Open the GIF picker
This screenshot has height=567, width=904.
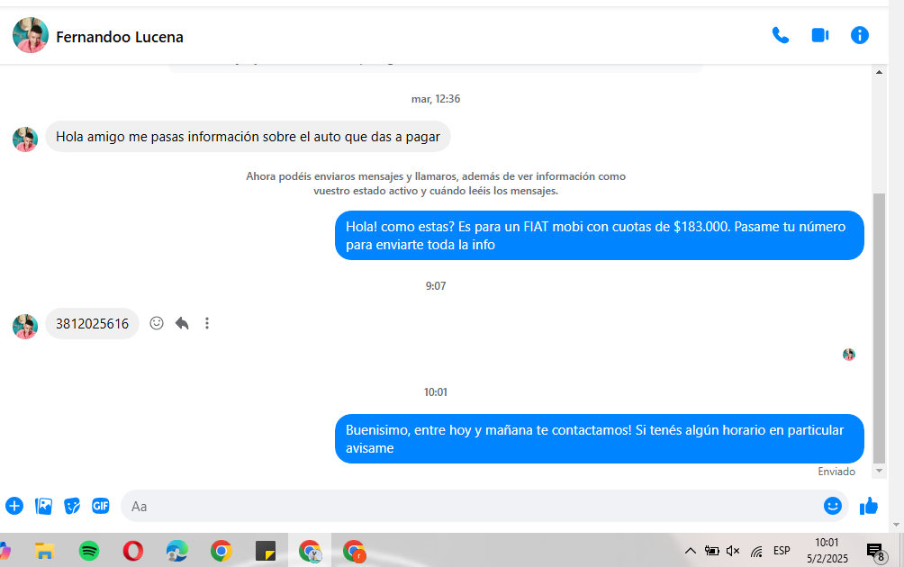click(101, 506)
